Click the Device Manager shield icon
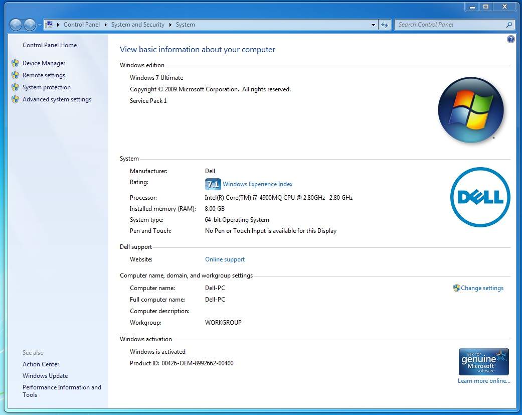 (x=15, y=63)
